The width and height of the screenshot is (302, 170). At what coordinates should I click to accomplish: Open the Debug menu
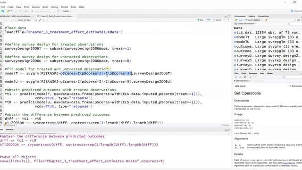coord(54,7)
